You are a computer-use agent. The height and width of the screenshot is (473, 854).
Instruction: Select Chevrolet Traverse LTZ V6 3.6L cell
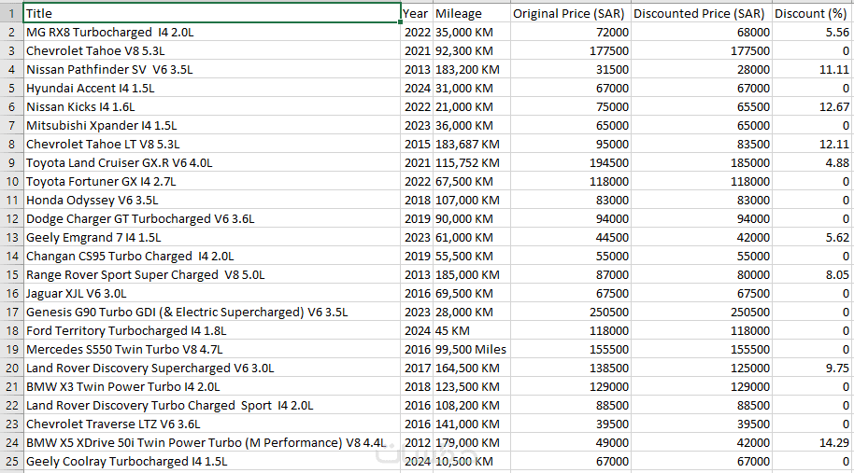(212, 424)
